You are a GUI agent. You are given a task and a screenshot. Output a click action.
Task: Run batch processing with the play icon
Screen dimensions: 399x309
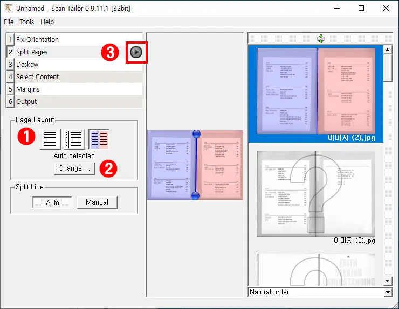(x=136, y=52)
